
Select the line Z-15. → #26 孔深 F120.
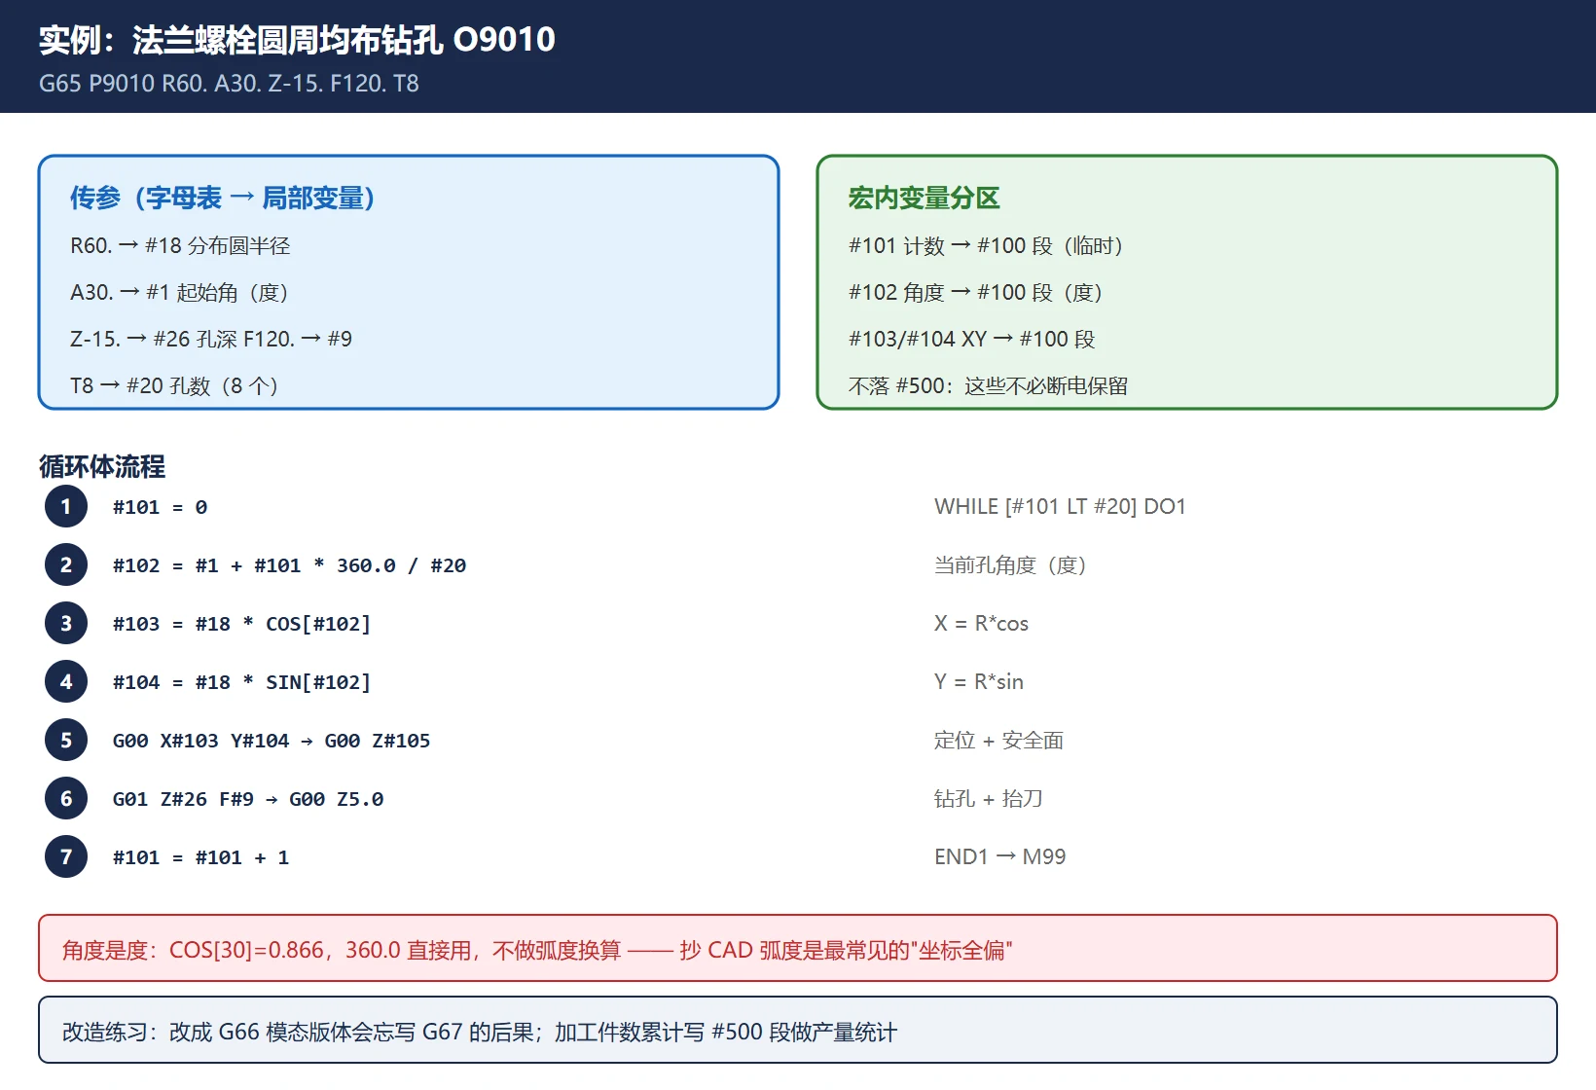click(x=211, y=339)
